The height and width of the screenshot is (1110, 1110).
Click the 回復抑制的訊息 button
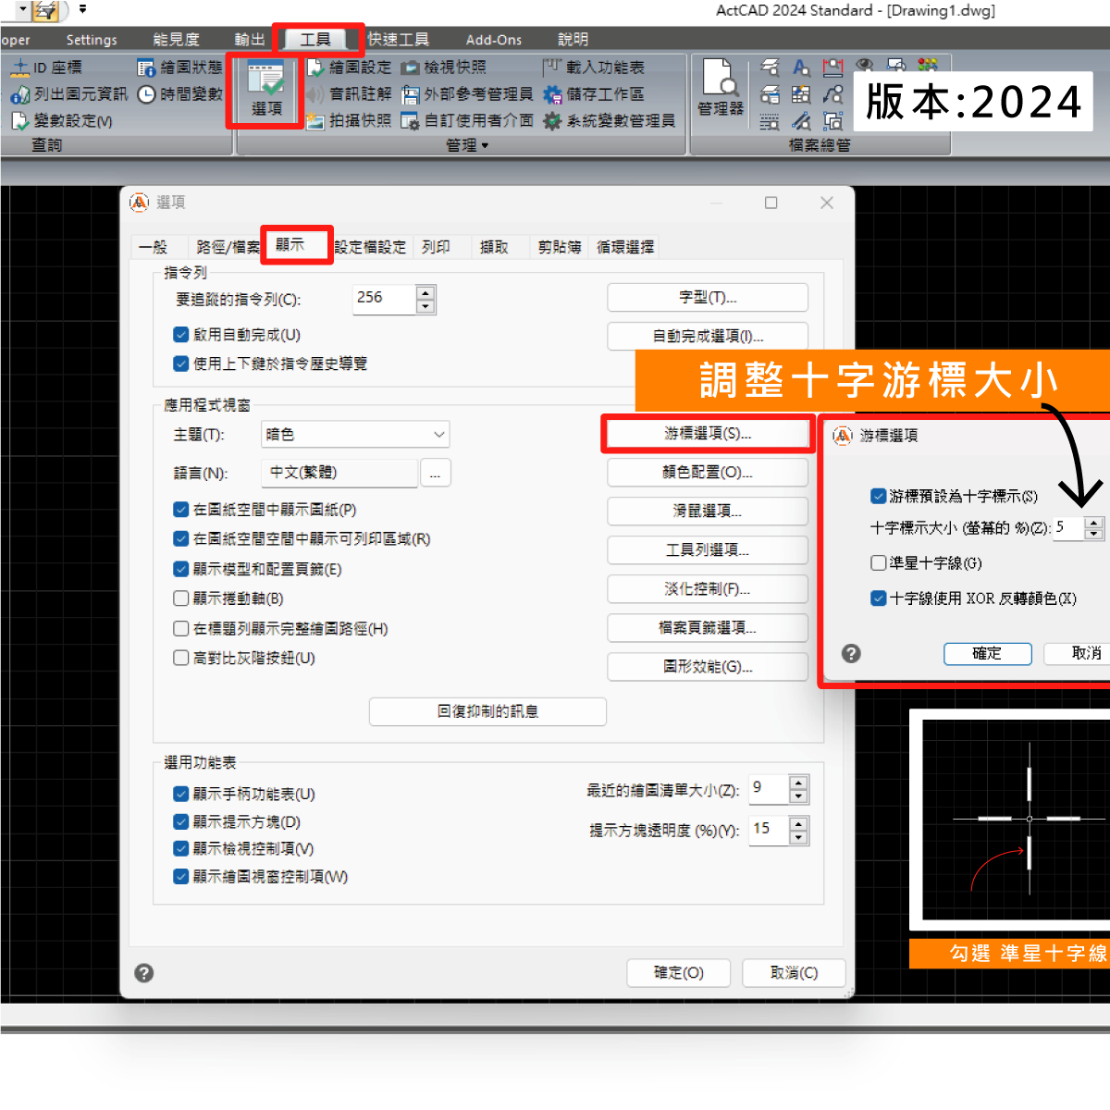pyautogui.click(x=487, y=711)
